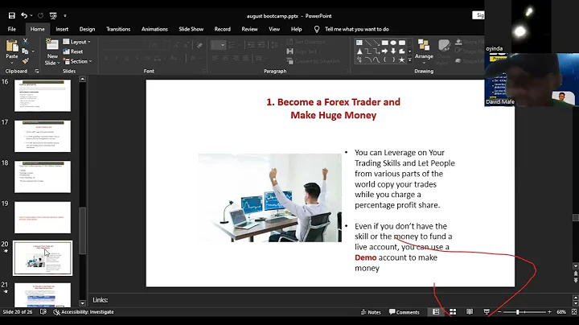
Task: Open the Record tab
Action: (222, 29)
